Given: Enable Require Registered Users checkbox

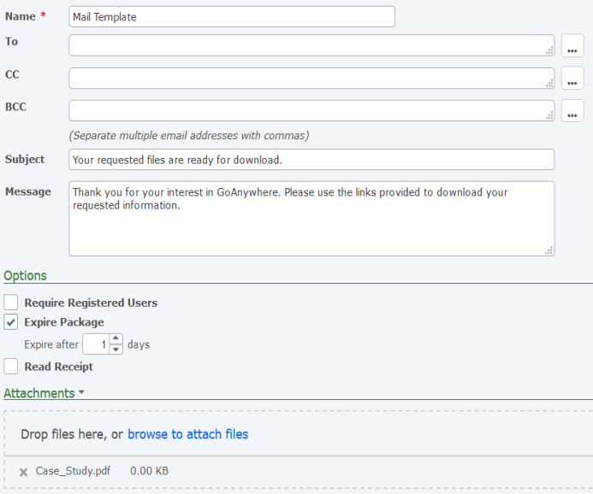Looking at the screenshot, I should (11, 303).
